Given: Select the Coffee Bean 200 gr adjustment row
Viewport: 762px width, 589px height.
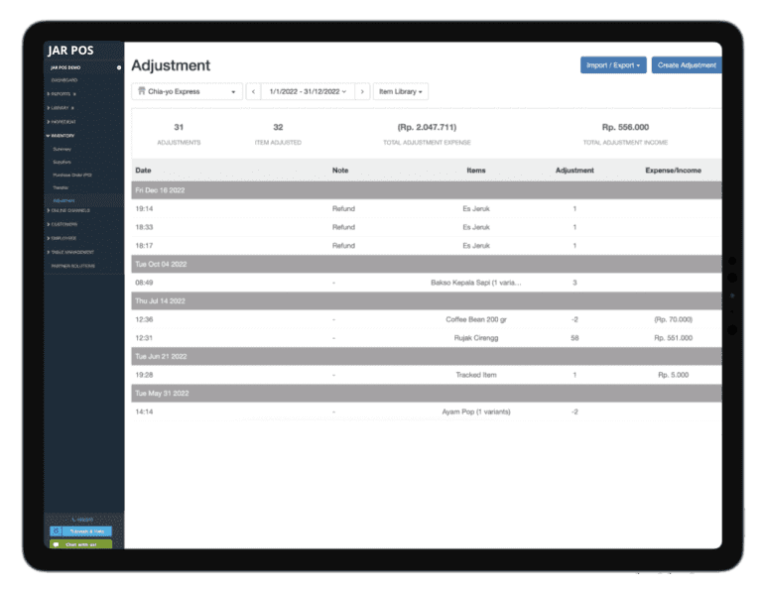Looking at the screenshot, I should [427, 319].
